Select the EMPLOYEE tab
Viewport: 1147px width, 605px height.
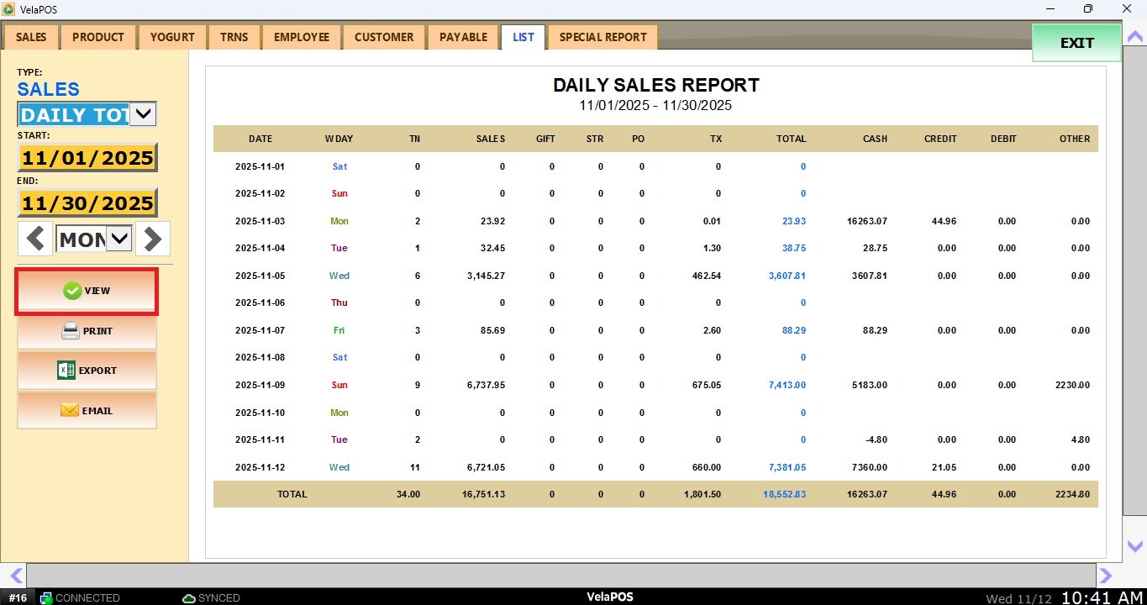point(301,37)
